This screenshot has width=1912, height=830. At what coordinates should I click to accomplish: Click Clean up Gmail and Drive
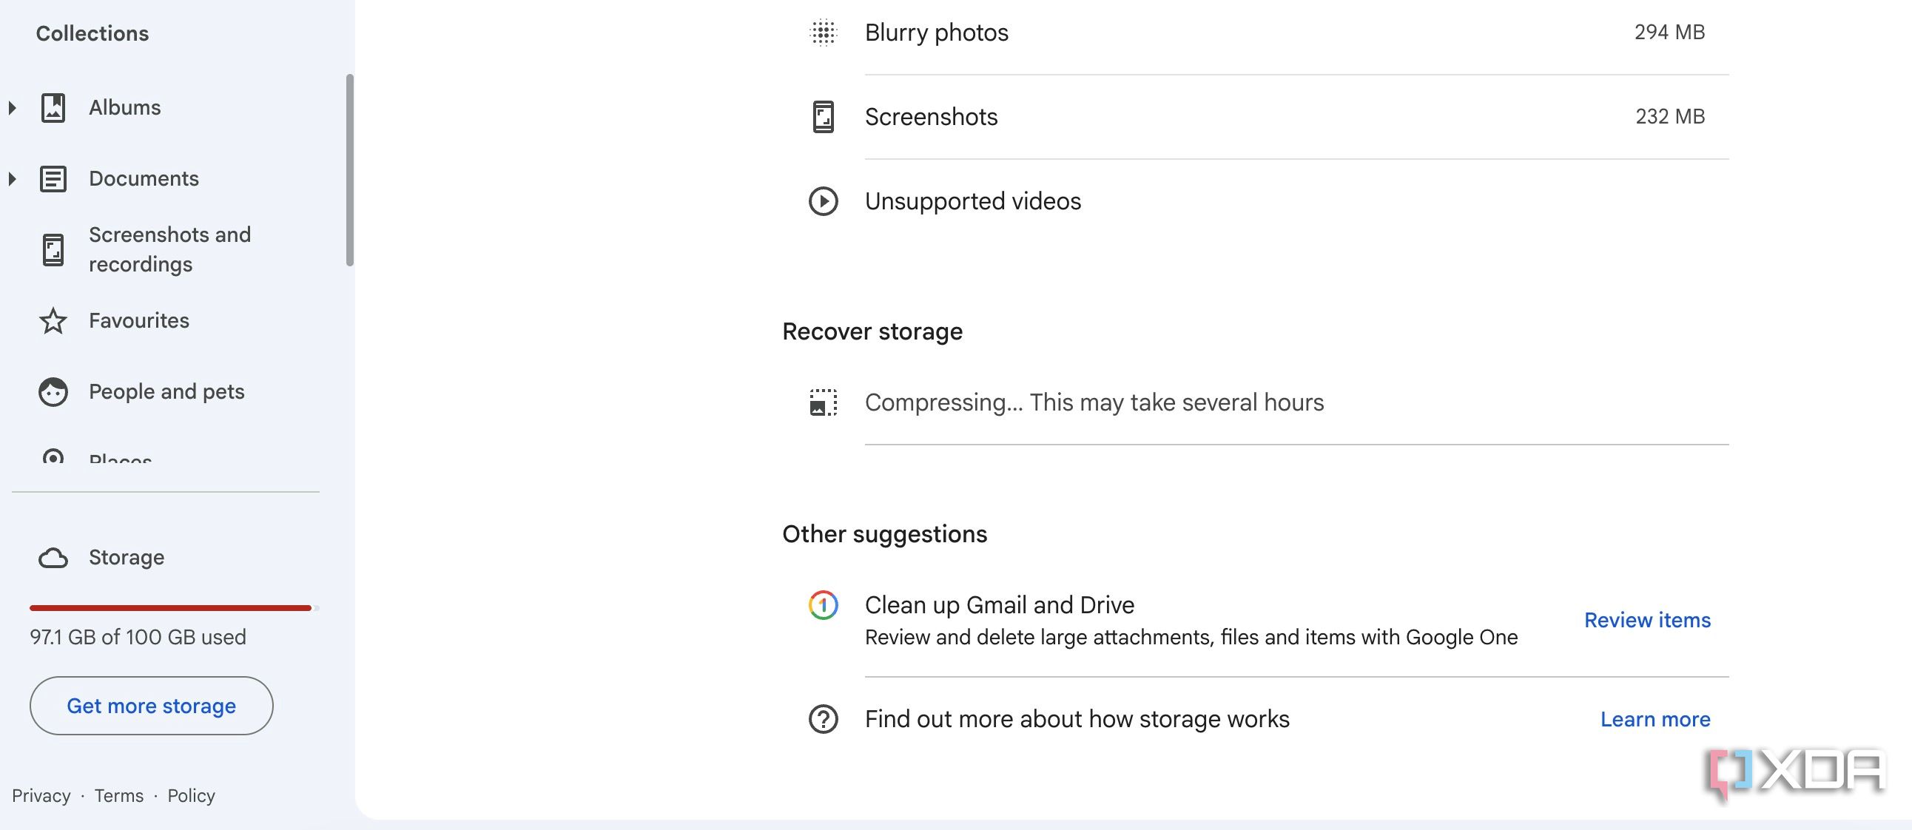coord(999,605)
